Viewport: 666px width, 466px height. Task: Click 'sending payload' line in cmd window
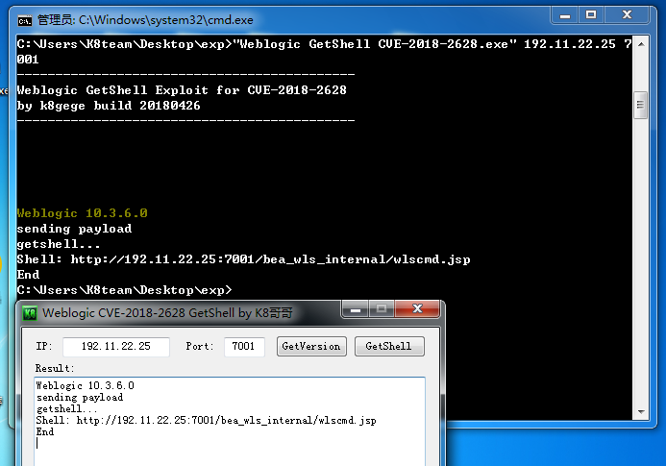pos(74,229)
